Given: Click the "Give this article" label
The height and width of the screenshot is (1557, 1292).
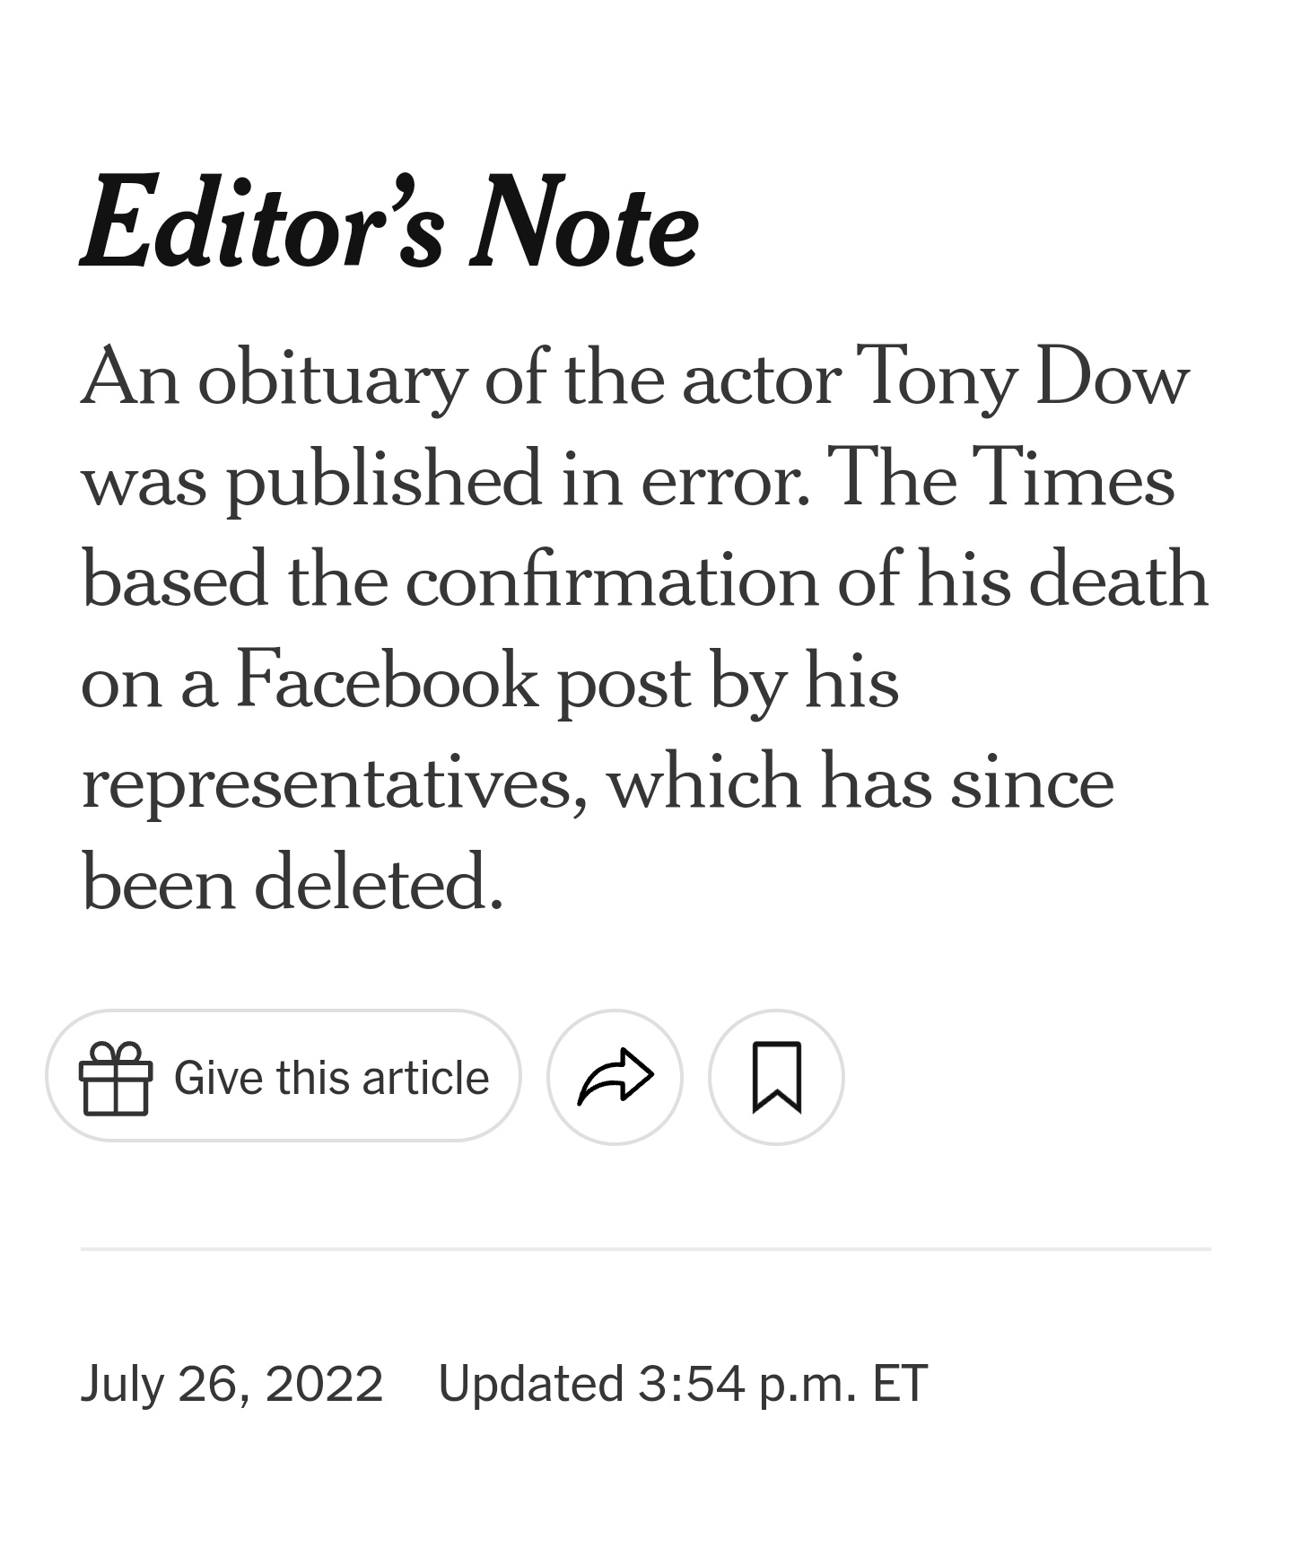Looking at the screenshot, I should click(331, 1078).
